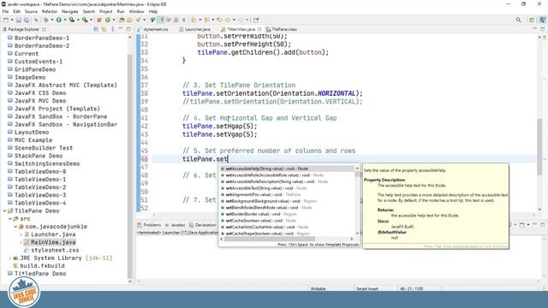The height and width of the screenshot is (308, 548).
Task: Open the Run dropdown arrow
Action: (x=65, y=20)
